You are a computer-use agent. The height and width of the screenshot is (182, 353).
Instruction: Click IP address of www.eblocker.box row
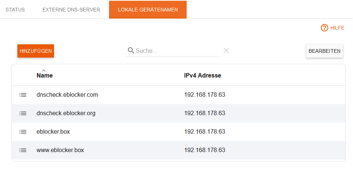click(205, 150)
